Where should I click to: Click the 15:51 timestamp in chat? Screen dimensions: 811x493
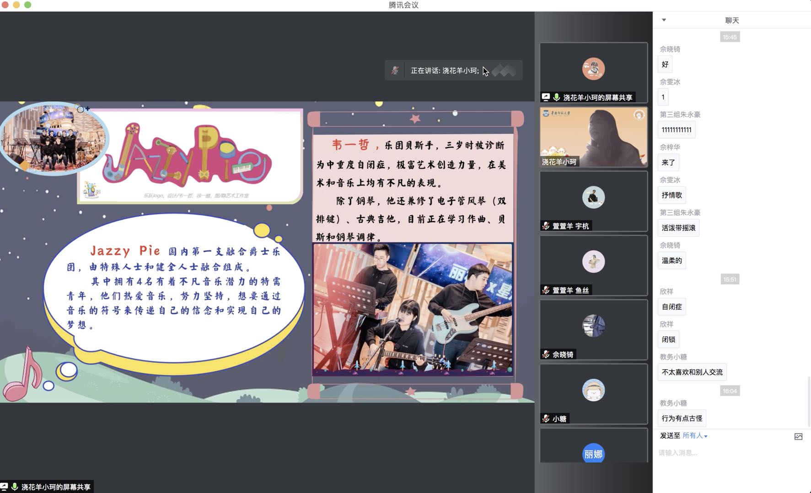coord(730,279)
